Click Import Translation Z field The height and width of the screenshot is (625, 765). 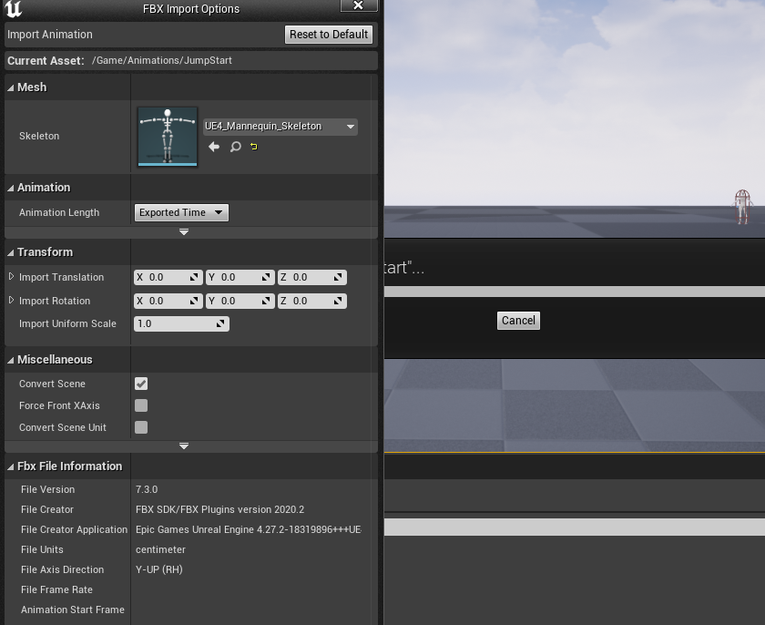311,277
